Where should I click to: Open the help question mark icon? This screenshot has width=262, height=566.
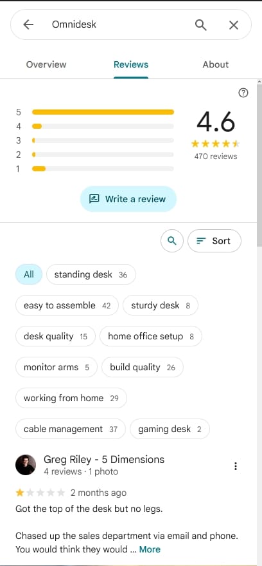tap(243, 93)
